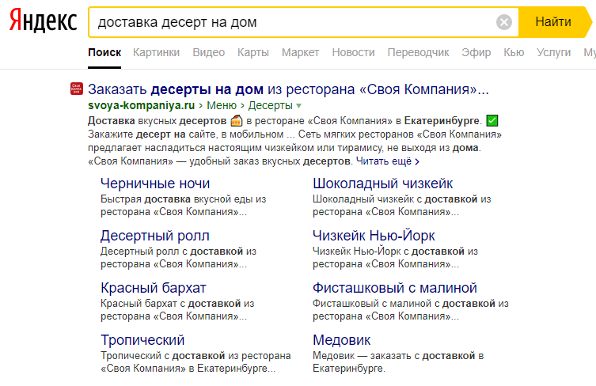This screenshot has width=596, height=386.
Task: Open the Красный бархат sitelink
Action: coord(154,288)
